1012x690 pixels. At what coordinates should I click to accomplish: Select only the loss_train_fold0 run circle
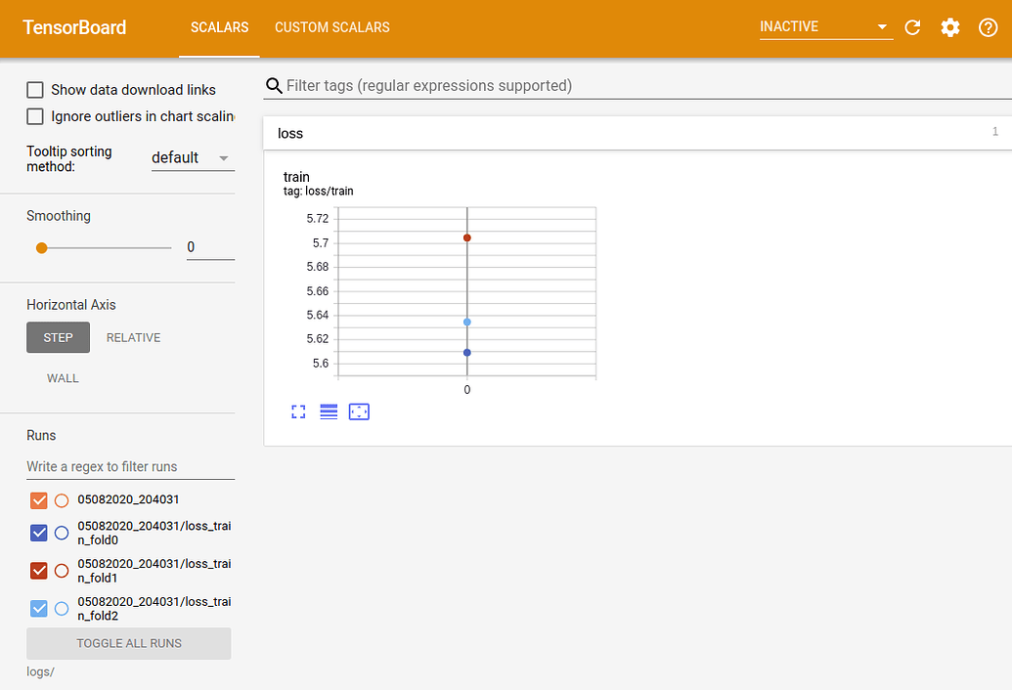coord(62,534)
